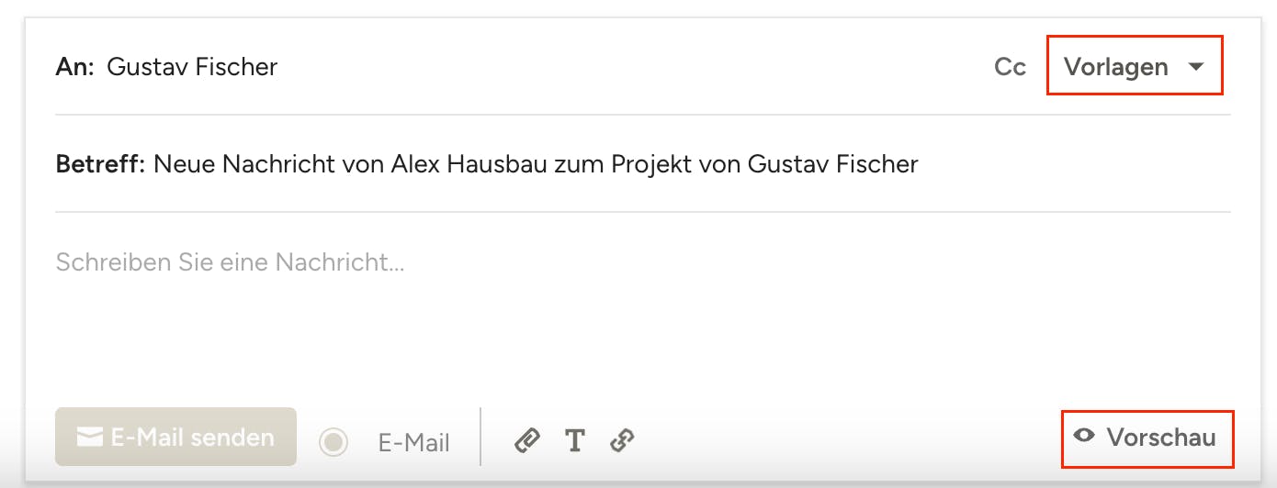Click the E-Mail label next to the radio
The width and height of the screenshot is (1277, 488).
413,443
